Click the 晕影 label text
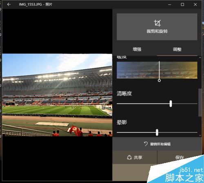The image size is (204, 183). point(122,122)
